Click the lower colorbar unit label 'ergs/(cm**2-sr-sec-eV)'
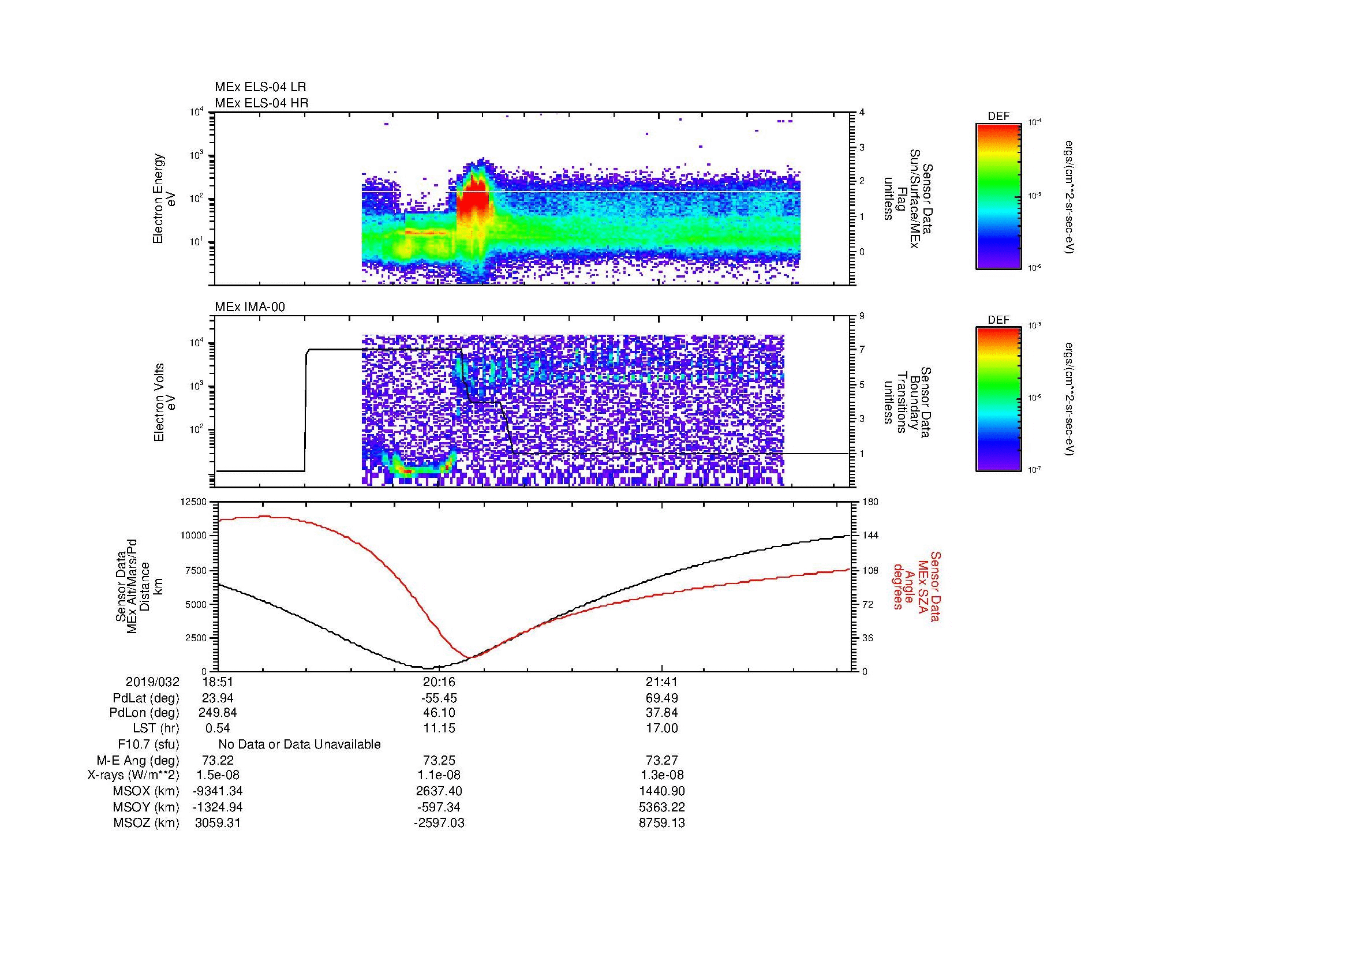The image size is (1350, 954). [1070, 399]
